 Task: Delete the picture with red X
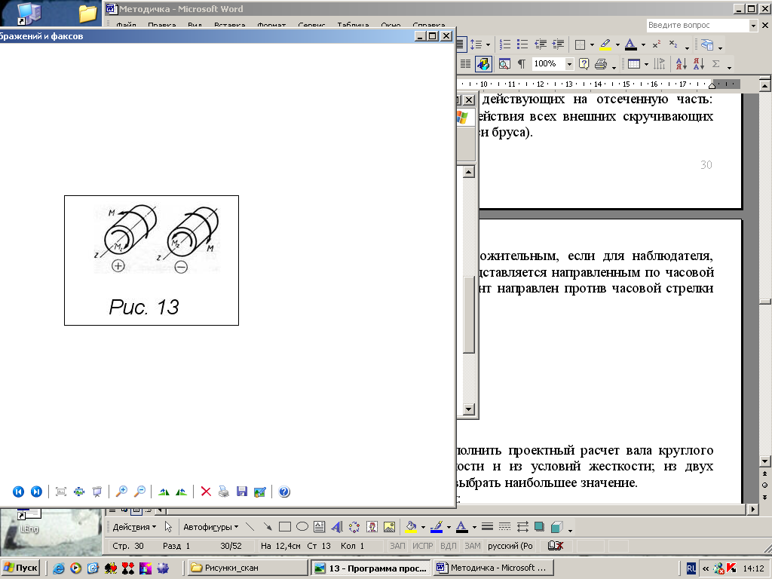tap(206, 492)
